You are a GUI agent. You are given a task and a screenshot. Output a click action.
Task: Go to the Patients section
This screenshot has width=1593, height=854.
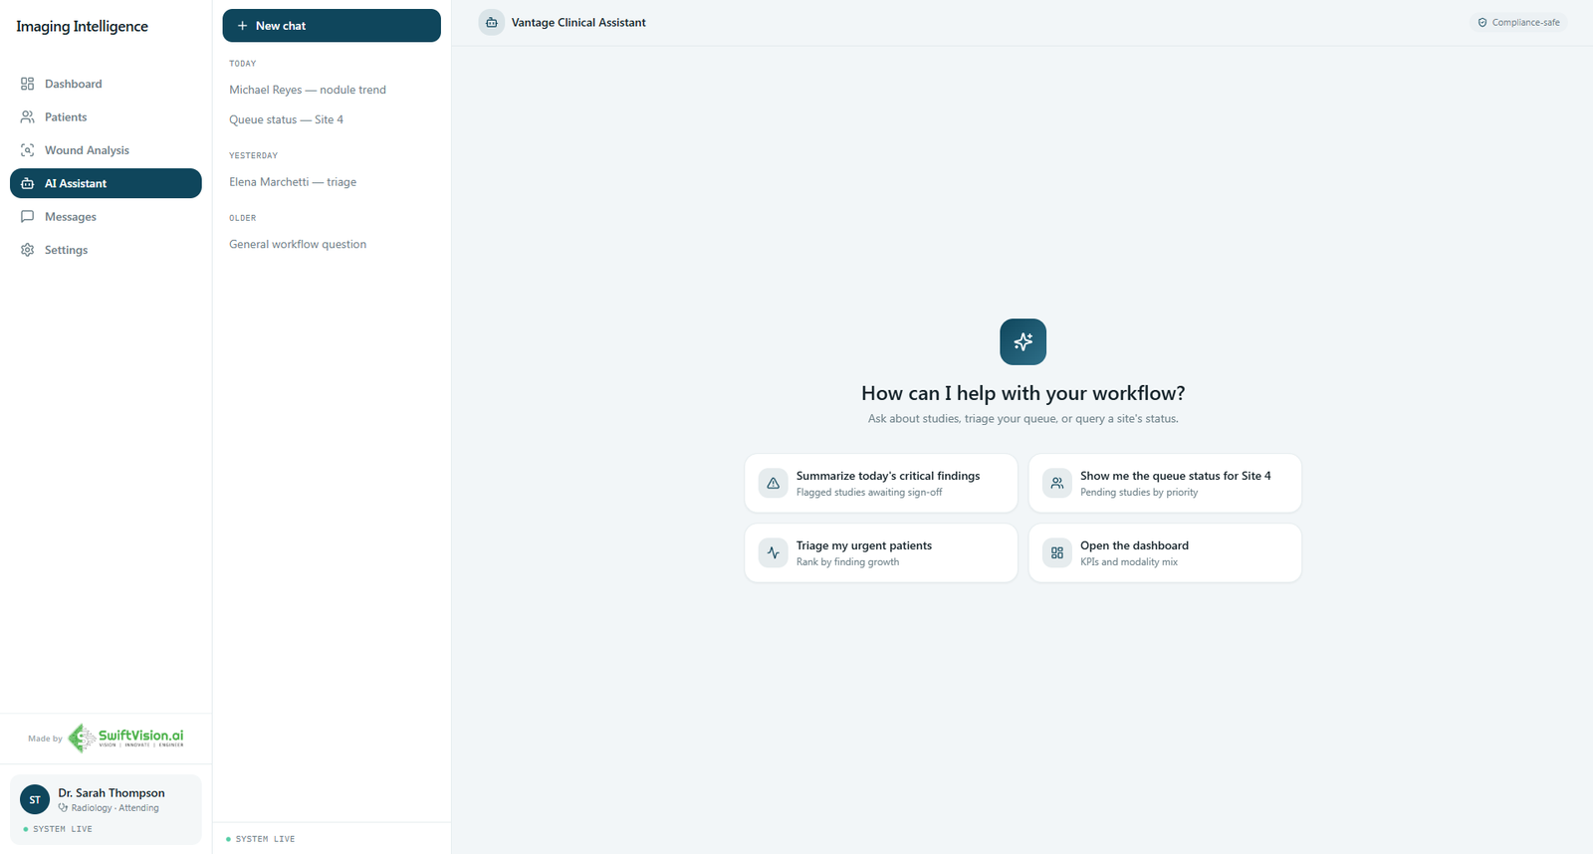coord(106,117)
